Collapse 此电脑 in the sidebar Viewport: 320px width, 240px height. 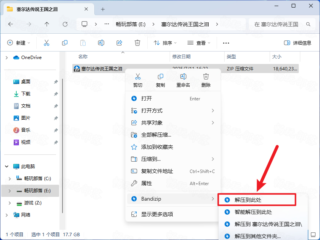click(7, 167)
